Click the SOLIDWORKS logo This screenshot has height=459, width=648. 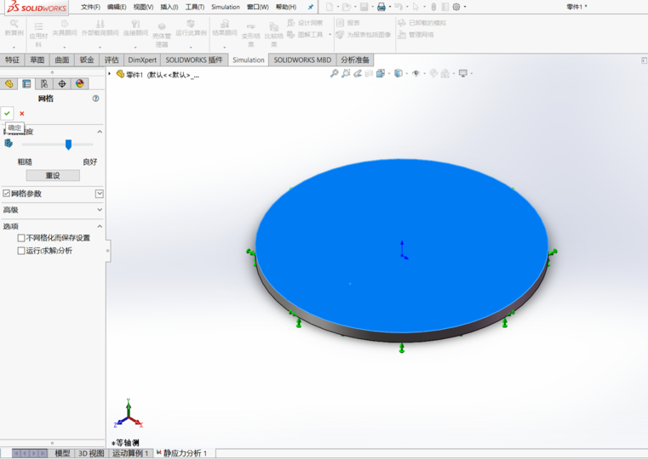[37, 7]
